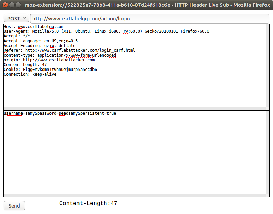Minimize the Firefox window
The height and width of the screenshot is (214, 273).
point(12,5)
